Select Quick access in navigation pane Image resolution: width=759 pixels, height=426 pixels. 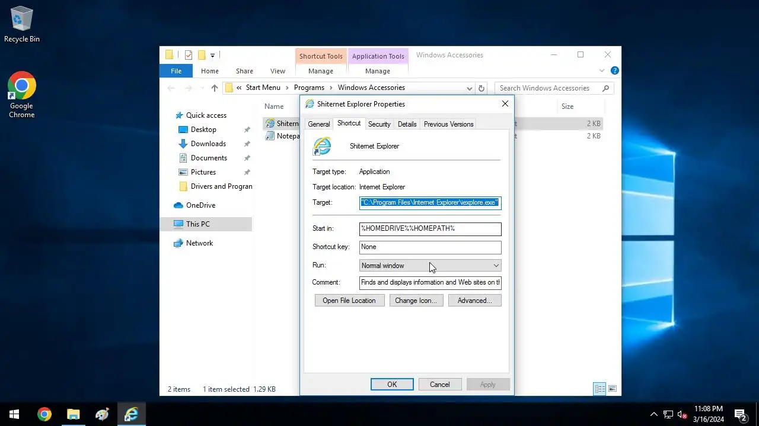click(x=206, y=115)
